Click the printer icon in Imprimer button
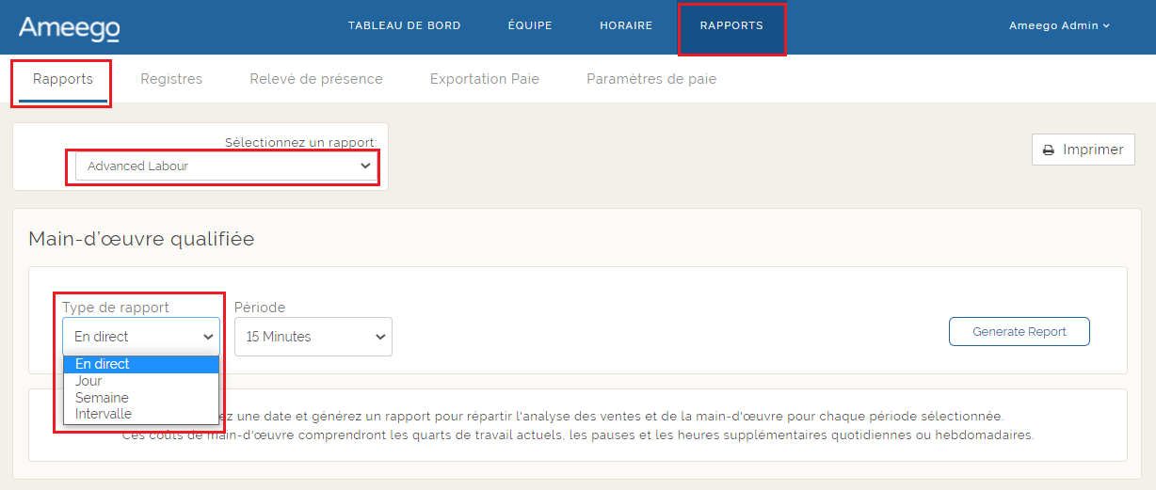The image size is (1156, 490). point(1048,150)
